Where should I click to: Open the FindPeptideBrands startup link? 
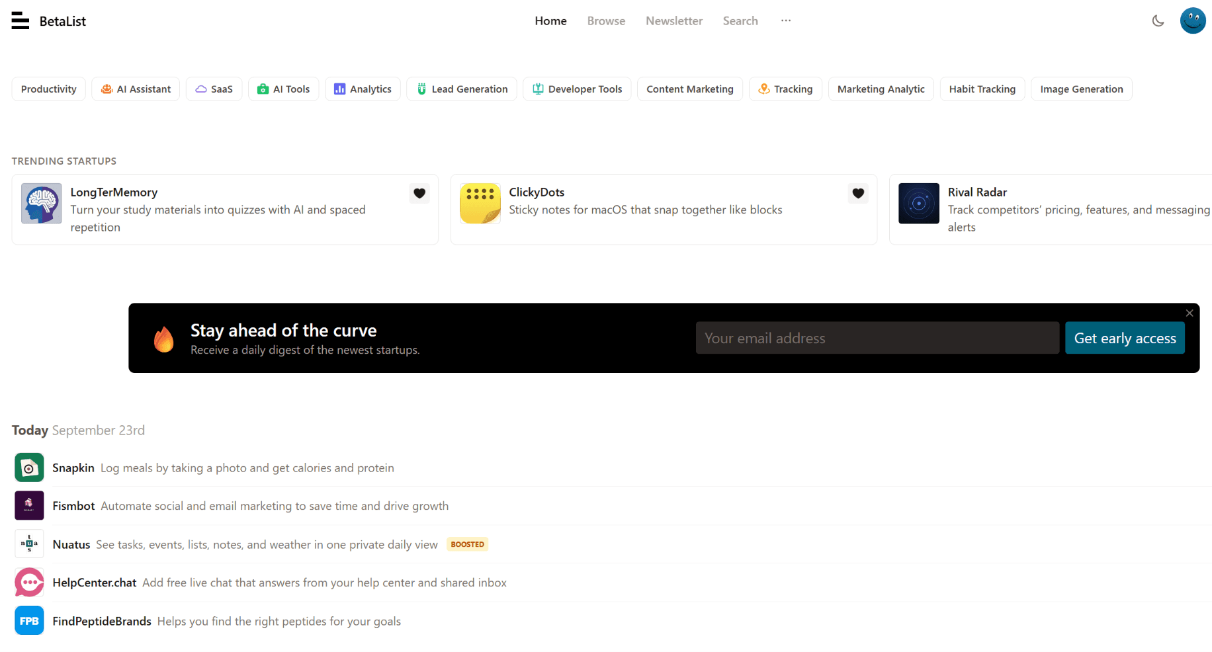tap(102, 621)
